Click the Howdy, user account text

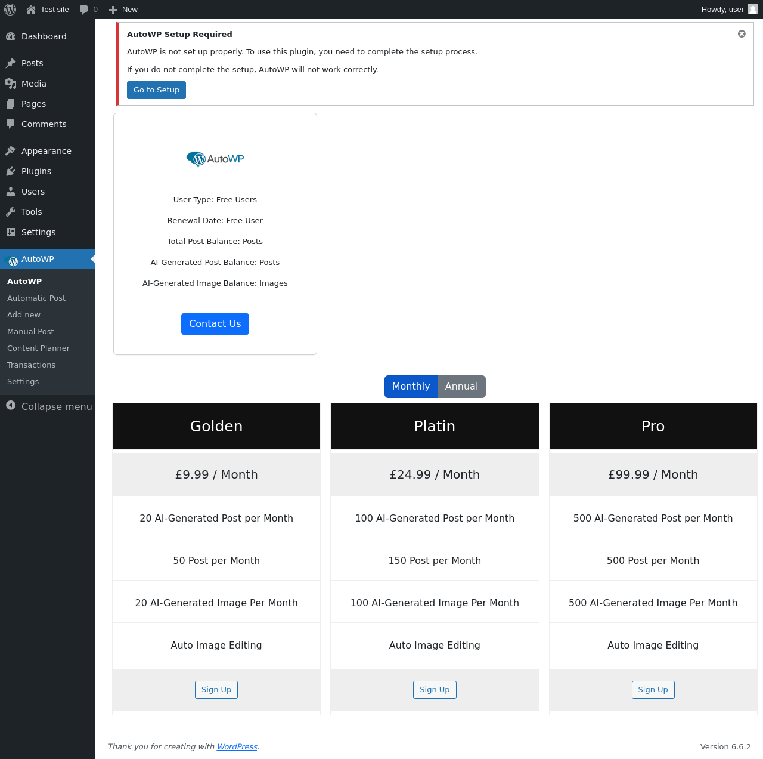[x=722, y=10]
